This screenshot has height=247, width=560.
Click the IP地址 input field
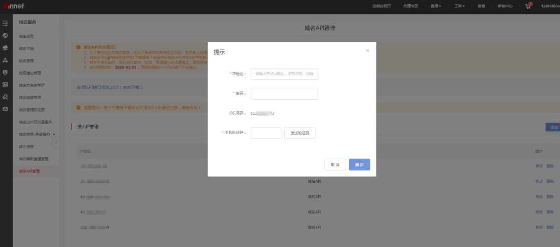[284, 74]
